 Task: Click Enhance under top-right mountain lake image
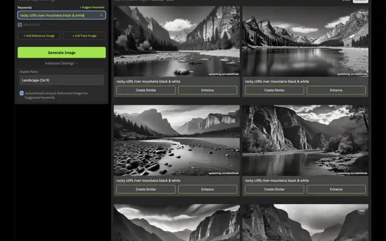336,90
